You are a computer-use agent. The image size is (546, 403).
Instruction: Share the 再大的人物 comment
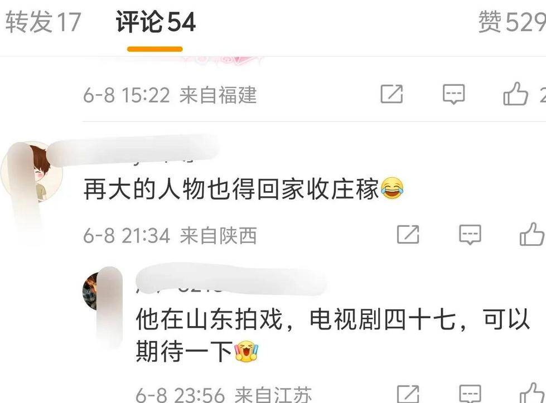408,234
